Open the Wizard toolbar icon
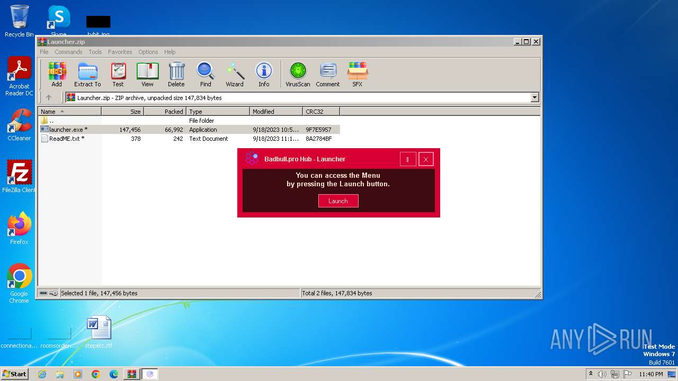 pos(235,74)
